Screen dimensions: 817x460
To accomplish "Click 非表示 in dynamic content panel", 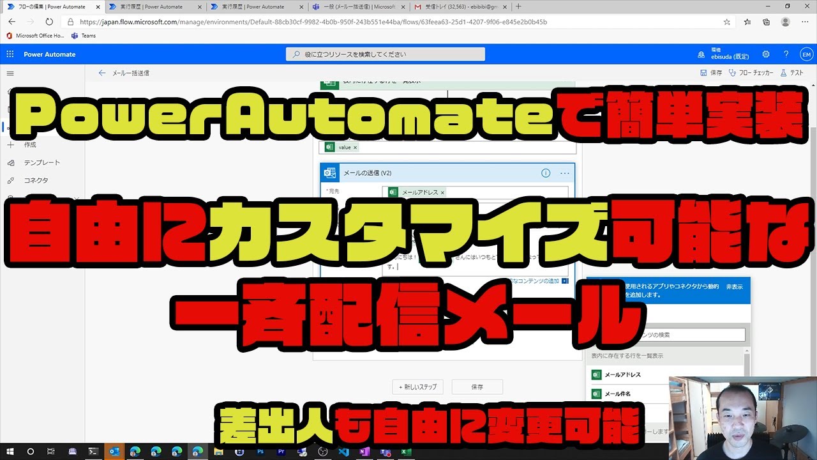I will pos(735,287).
